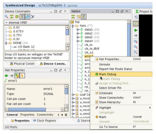Image resolution: width=156 pixels, height=134 pixels.
Task: Collapse the Internal VREF section
Action: [6, 23]
